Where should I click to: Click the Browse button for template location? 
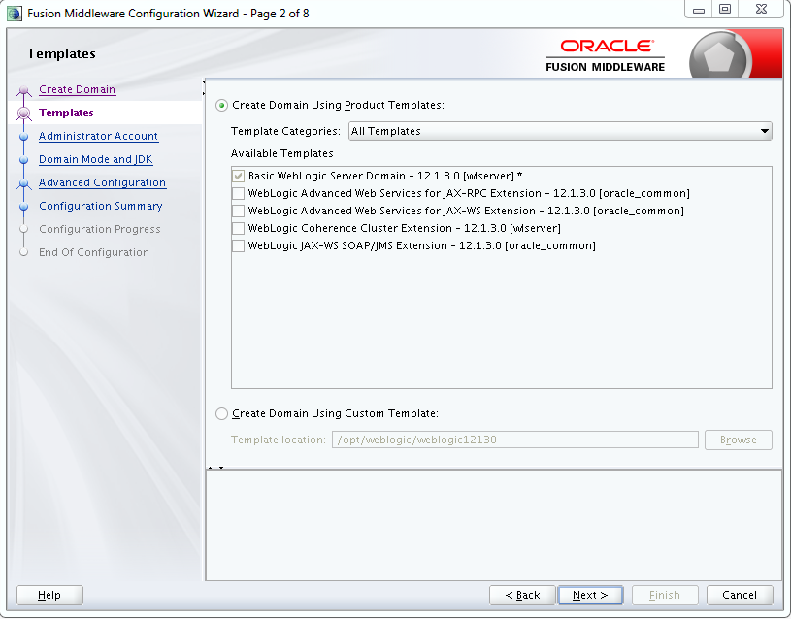[x=738, y=440]
